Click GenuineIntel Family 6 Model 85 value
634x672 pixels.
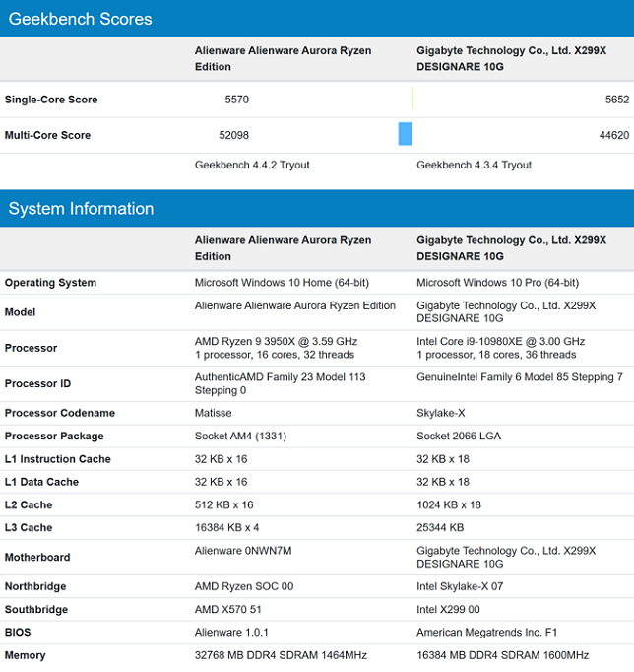click(519, 377)
